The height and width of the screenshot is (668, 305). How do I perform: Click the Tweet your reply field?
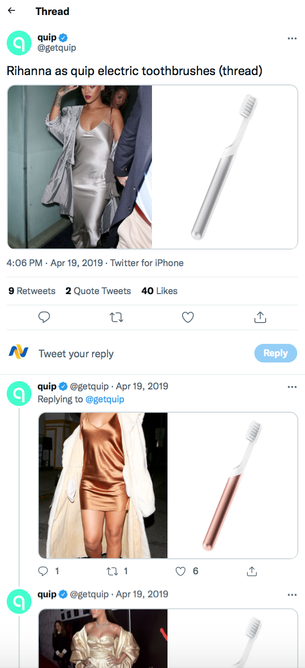pyautogui.click(x=76, y=353)
